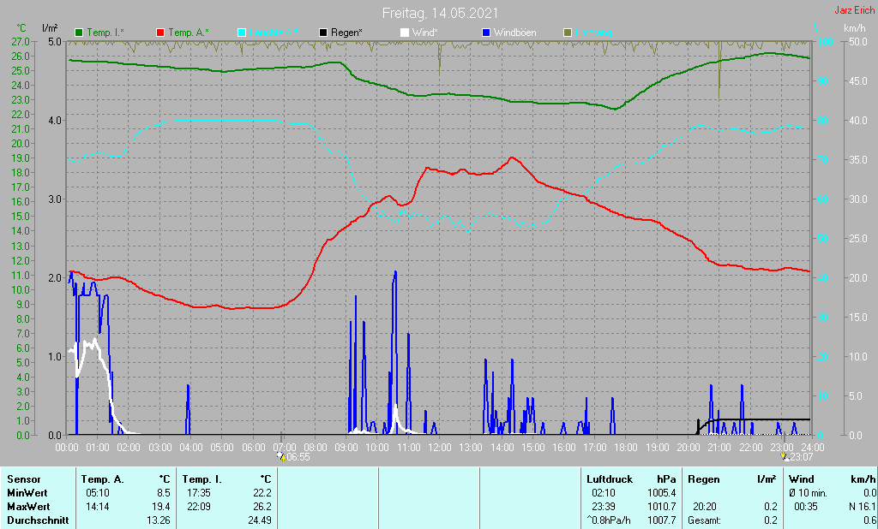Click the 'Temp. A.' column header
878x529 pixels.
click(103, 479)
